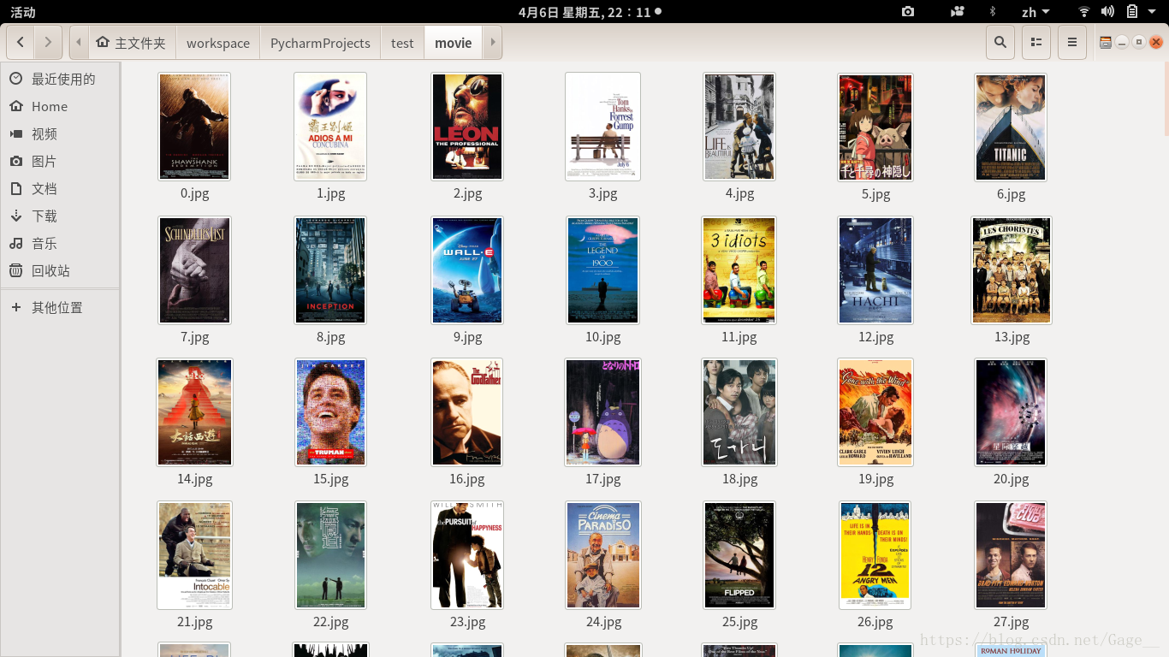Open the 活动 activities menu
The image size is (1169, 657).
point(23,12)
